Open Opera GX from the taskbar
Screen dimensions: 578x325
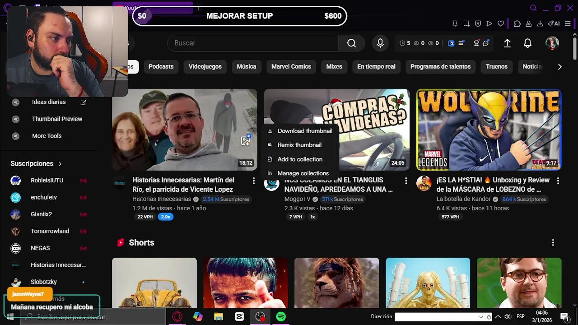tap(177, 317)
